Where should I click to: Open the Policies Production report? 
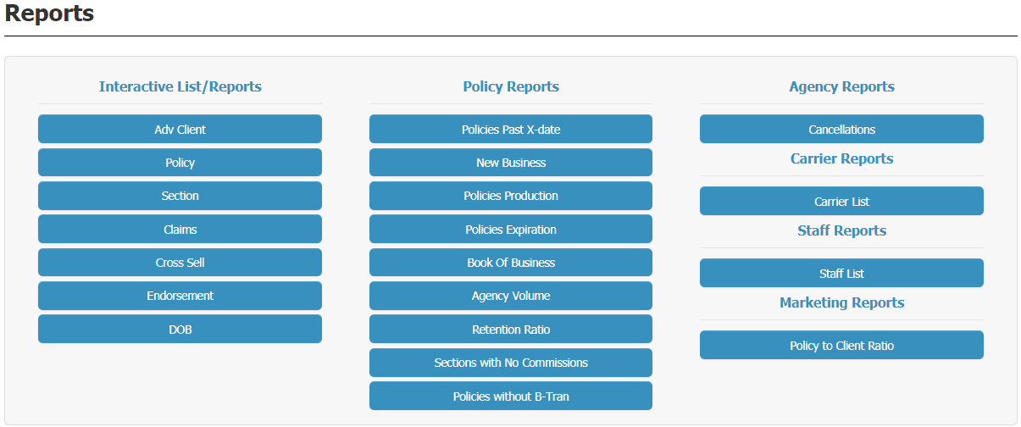point(511,196)
